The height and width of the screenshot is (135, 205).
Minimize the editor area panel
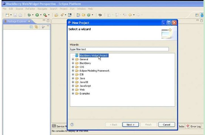[198, 20]
